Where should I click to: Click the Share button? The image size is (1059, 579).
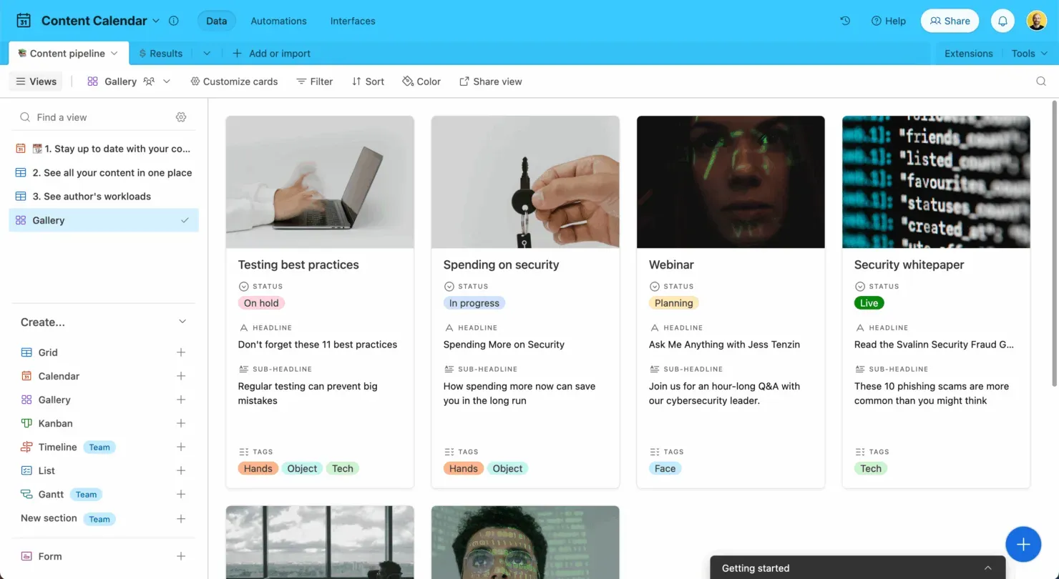click(950, 21)
